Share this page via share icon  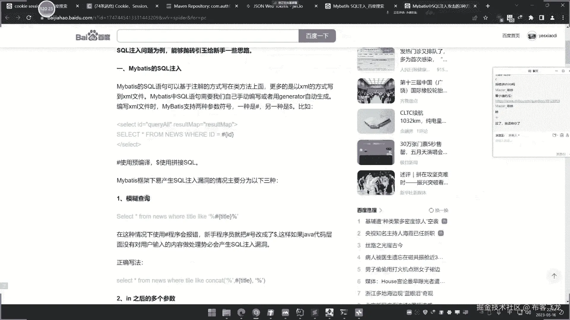(x=475, y=18)
